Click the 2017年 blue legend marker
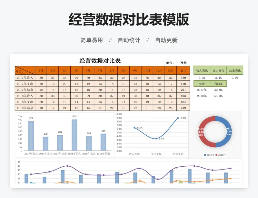The height and width of the screenshot is (198, 258). coord(205,155)
